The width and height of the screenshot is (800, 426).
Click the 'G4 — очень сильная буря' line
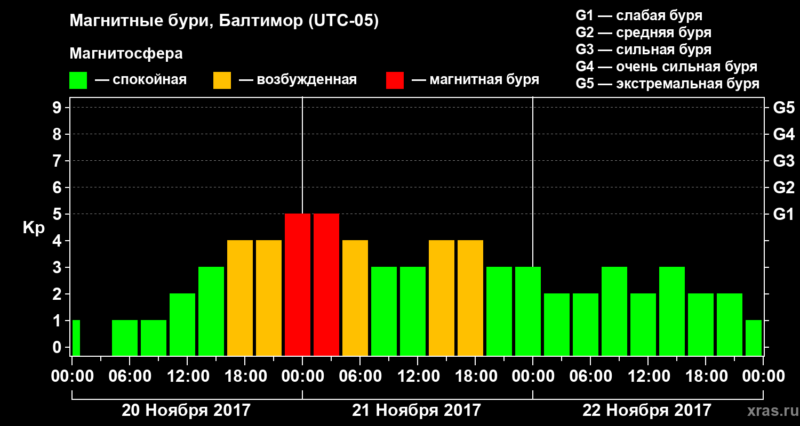coord(667,67)
